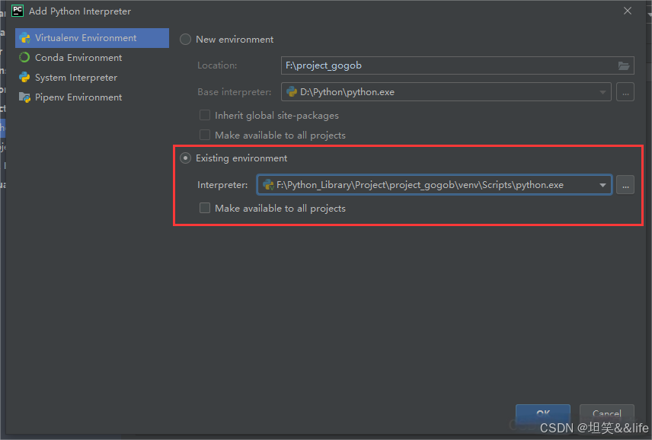This screenshot has height=440, width=652.
Task: Click PyCharm logo in title bar
Action: (x=18, y=11)
